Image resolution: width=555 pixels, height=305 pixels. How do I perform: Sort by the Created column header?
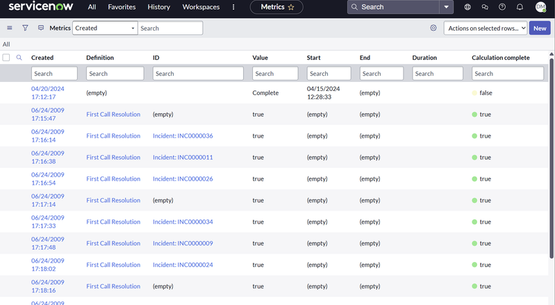click(x=42, y=58)
